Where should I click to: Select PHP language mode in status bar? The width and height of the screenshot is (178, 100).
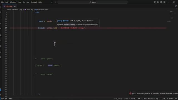[144, 99]
